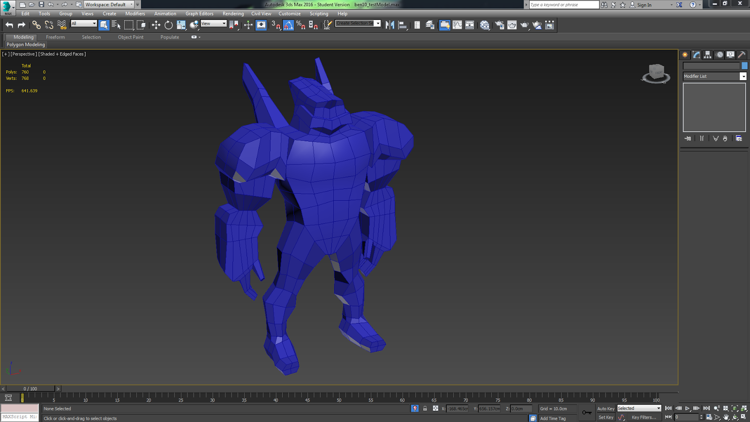
Task: Open the Schematic View icon
Action: [x=469, y=25]
